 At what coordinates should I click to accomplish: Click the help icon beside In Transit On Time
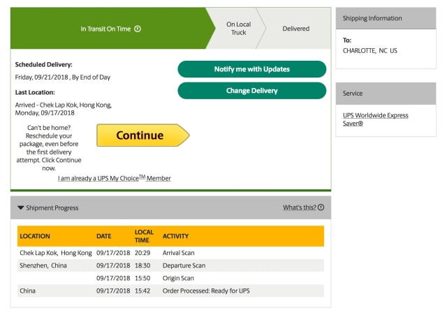coord(138,29)
